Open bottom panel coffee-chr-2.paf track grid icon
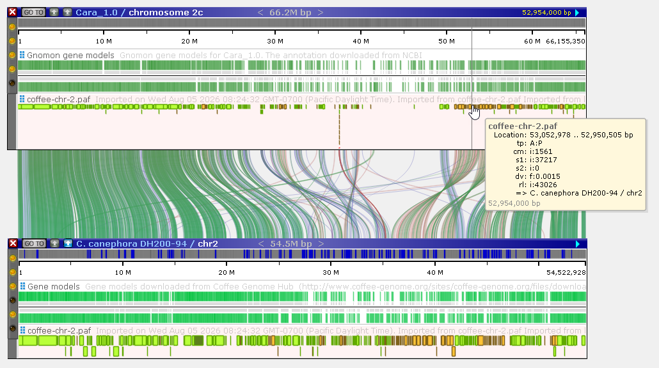Screen dimensions: 659x368 22,330
